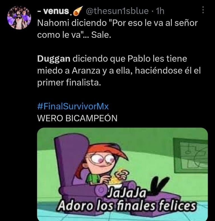Viewport: 215px width, 221px height.
Task: Visit the @thesun1sblue handle link
Action: (117, 11)
